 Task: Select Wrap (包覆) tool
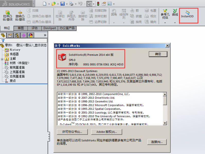151,11
